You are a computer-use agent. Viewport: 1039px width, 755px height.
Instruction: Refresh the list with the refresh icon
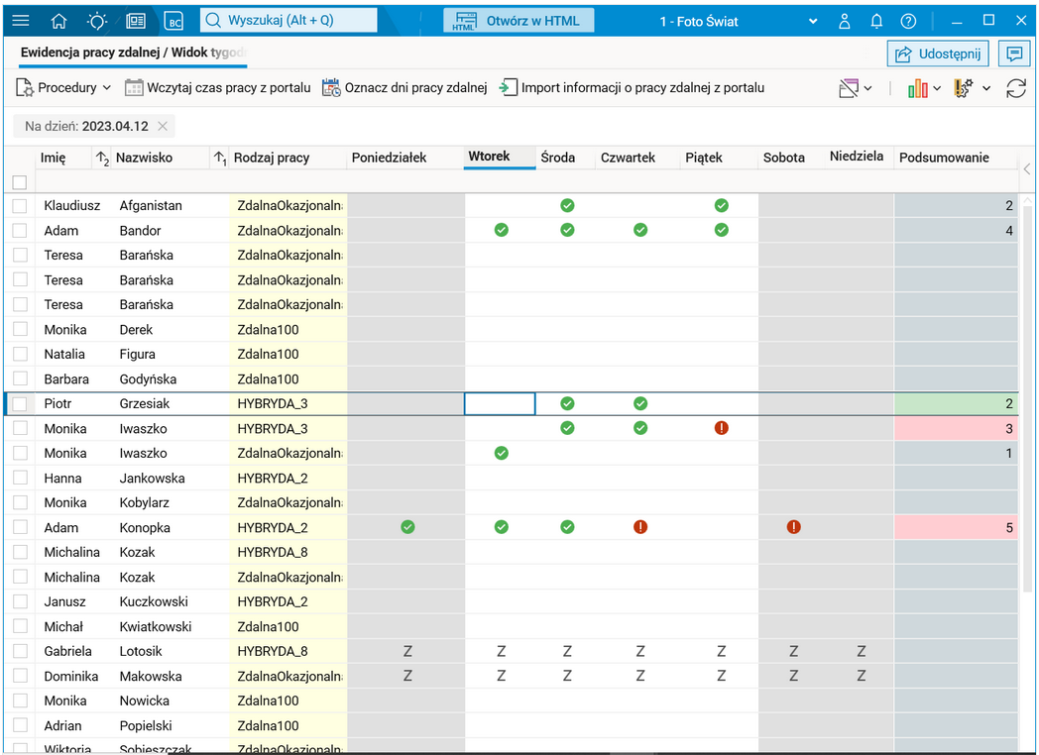click(x=1016, y=88)
